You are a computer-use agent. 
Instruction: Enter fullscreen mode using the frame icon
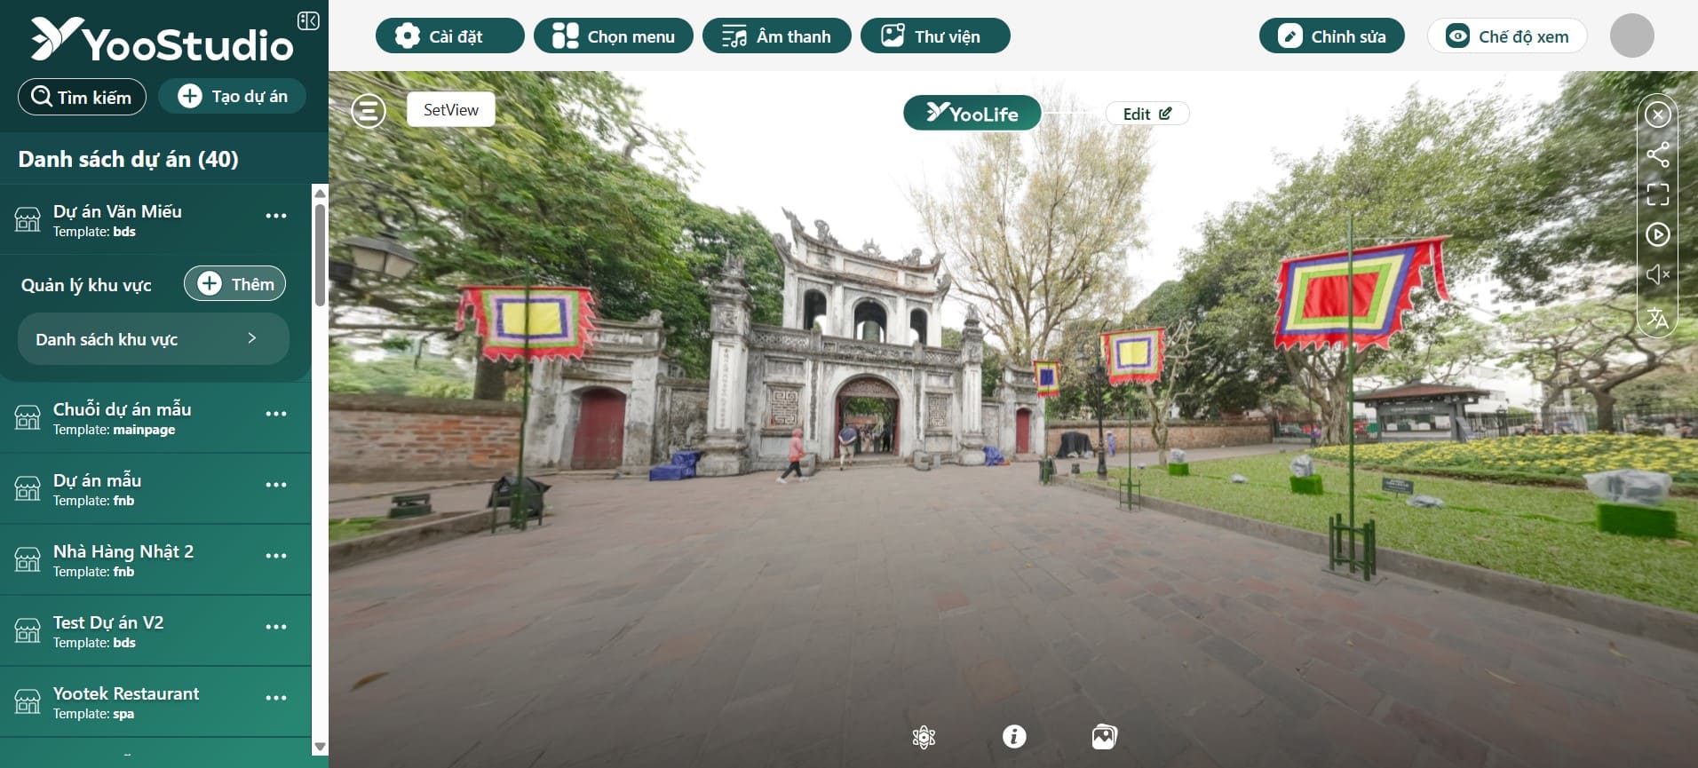(x=1657, y=194)
